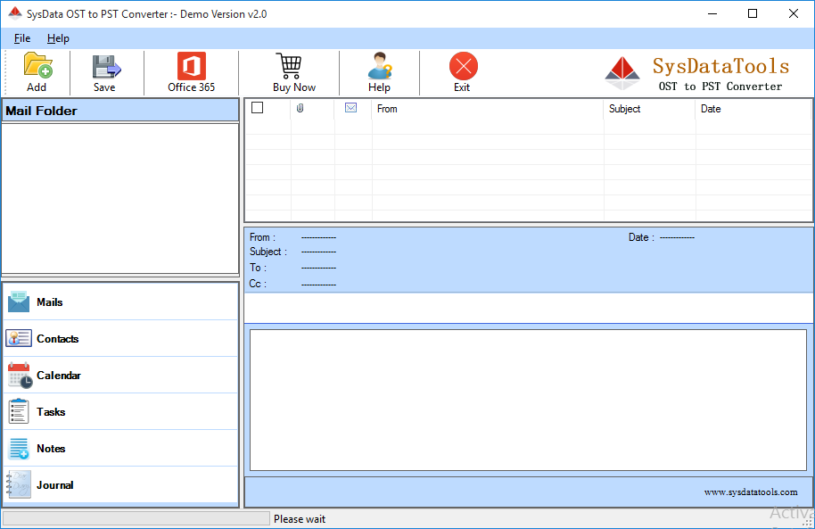Click the To : label in preview header
Screen dimensions: 815x529
[x=258, y=268]
